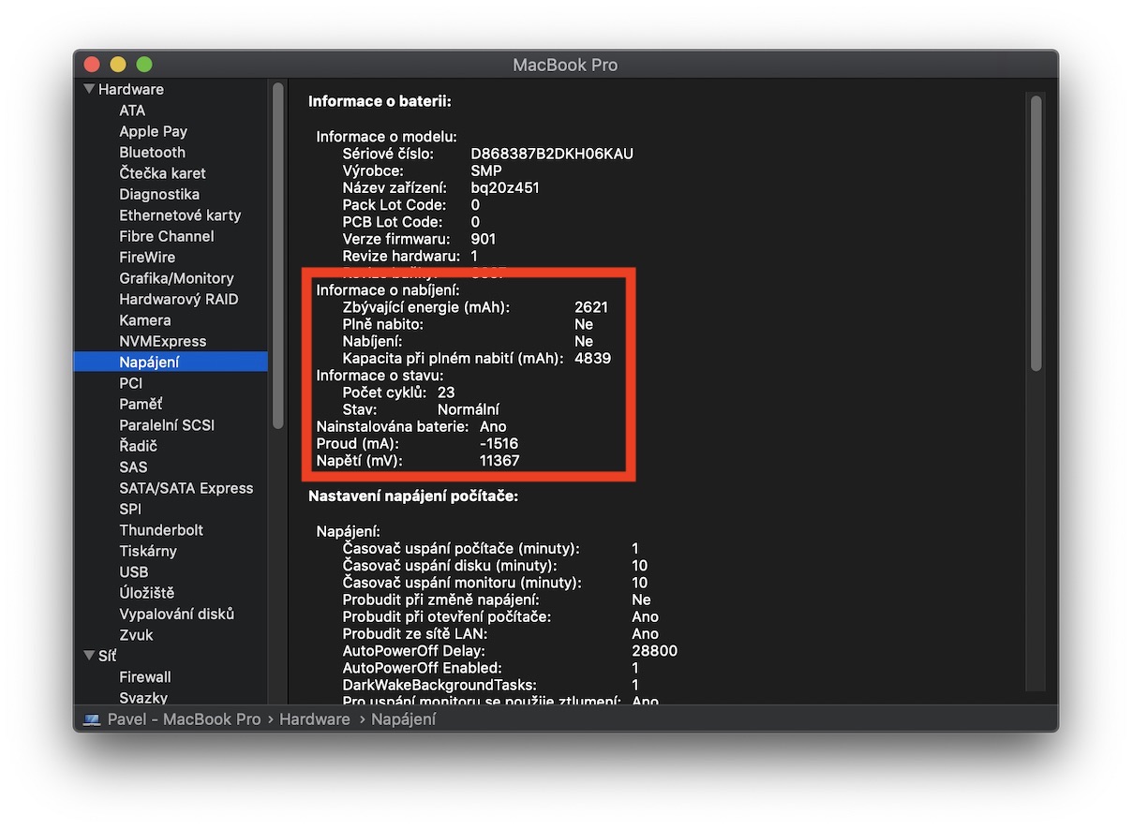The height and width of the screenshot is (829, 1132).
Task: Open USB in the sidebar
Action: (134, 571)
